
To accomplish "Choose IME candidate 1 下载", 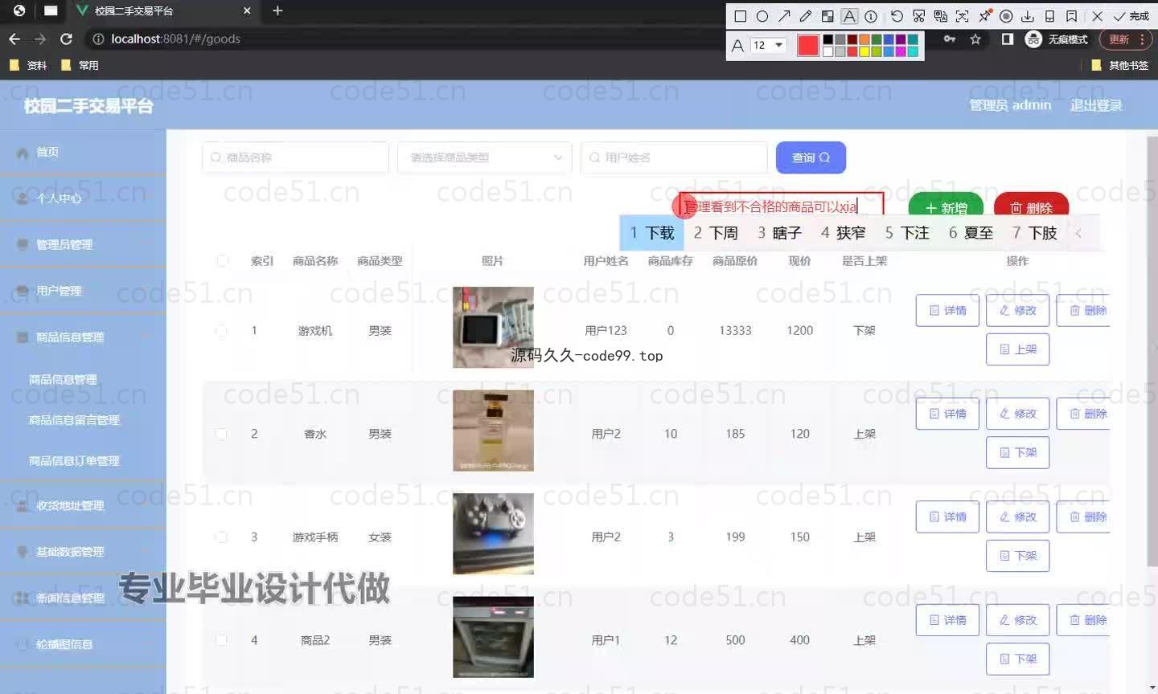I will point(652,233).
